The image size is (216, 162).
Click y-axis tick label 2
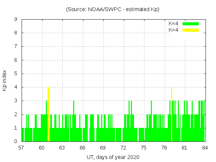point(16,114)
